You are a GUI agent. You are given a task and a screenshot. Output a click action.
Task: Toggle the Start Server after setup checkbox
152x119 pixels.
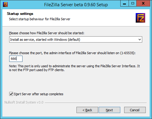tap(11, 94)
